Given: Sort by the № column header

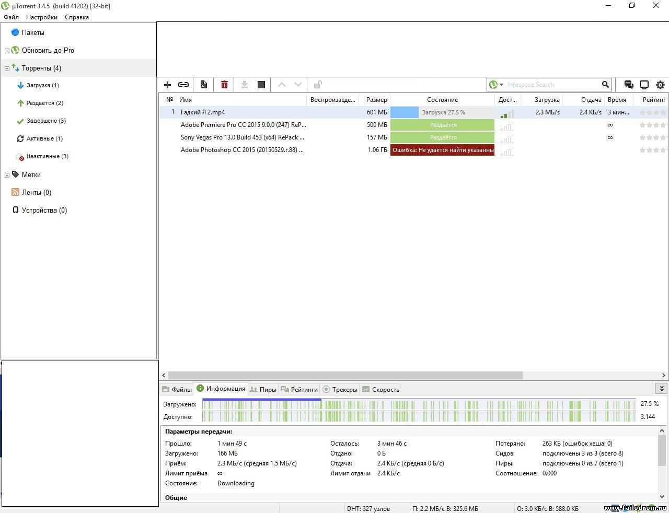Looking at the screenshot, I should (168, 99).
